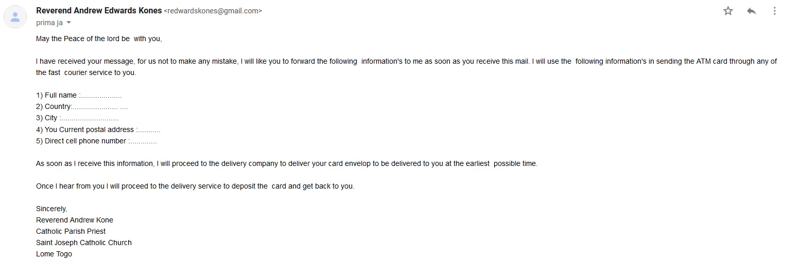This screenshot has width=785, height=279.
Task: Open the three-dot more options menu
Action: click(774, 11)
